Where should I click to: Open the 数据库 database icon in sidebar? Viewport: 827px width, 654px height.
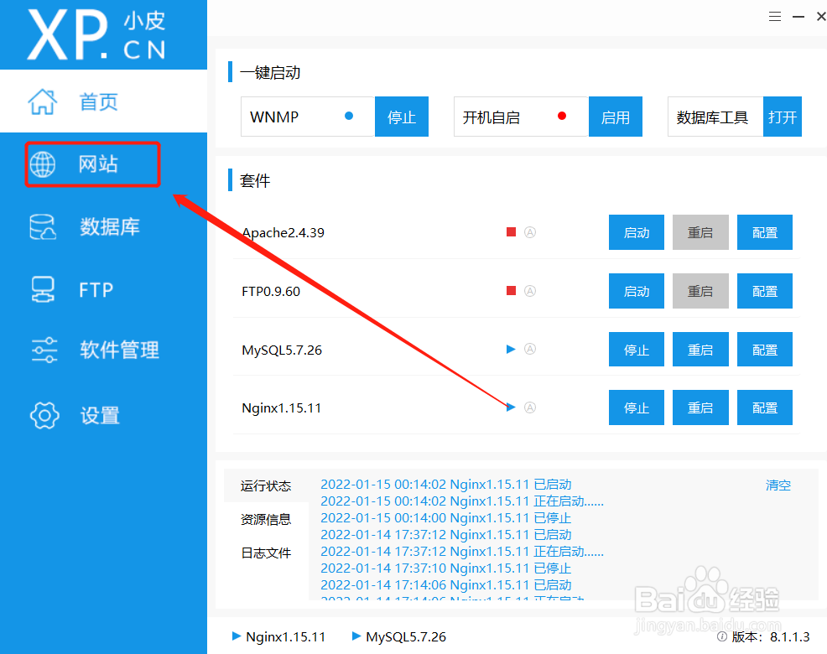click(43, 226)
